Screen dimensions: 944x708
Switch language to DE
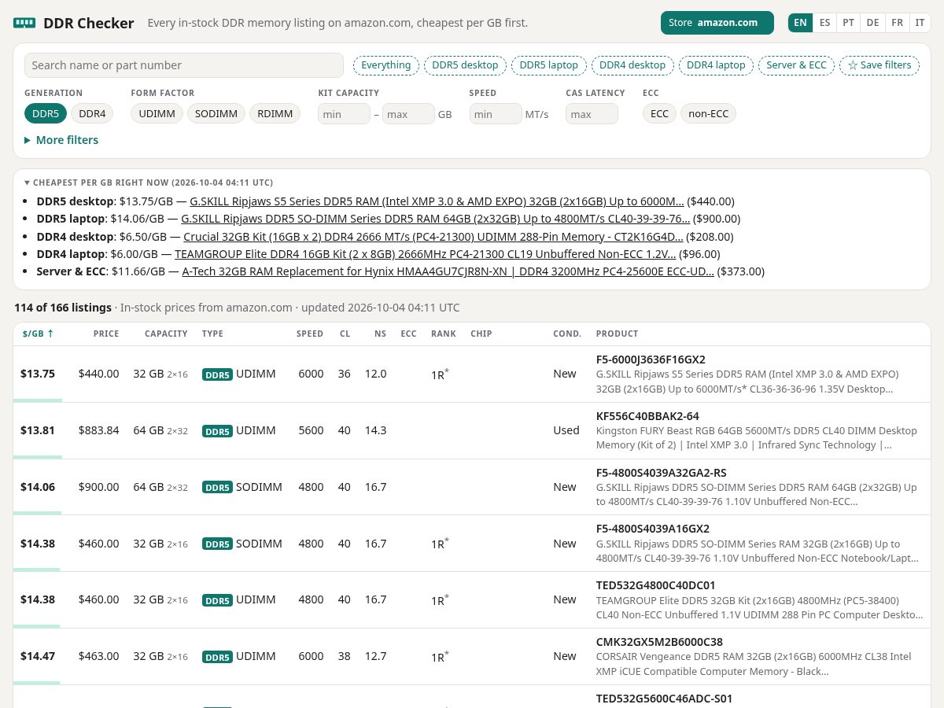872,23
